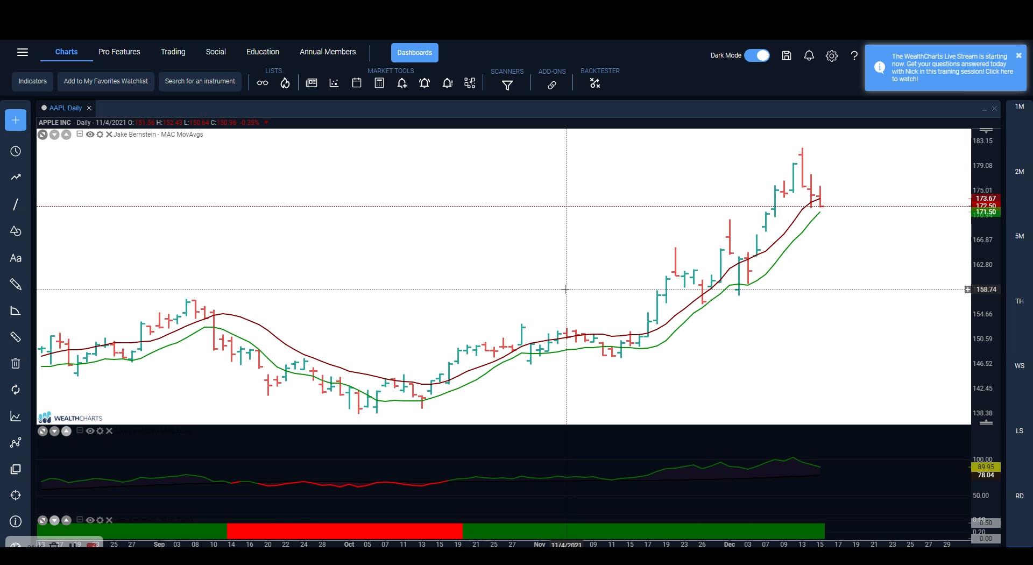Open the Trading menu
The image size is (1033, 565).
173,52
